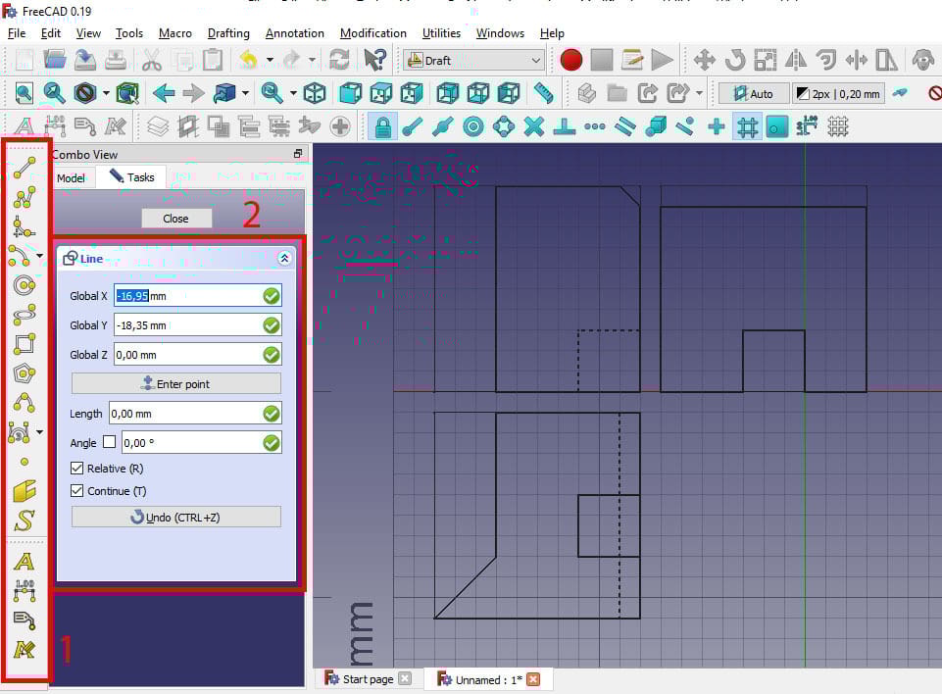Switch to the Model tab
Viewport: 942px width, 694px height.
[x=71, y=177]
